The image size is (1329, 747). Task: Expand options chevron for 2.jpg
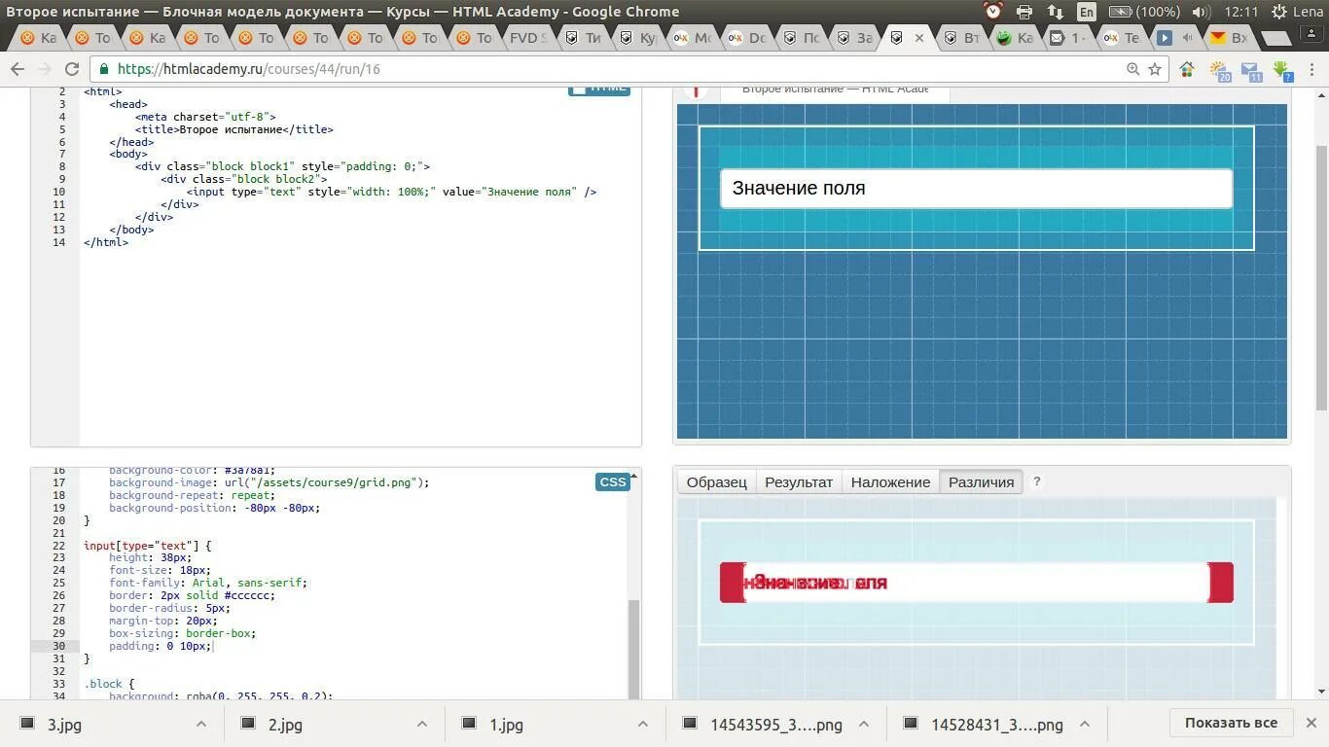tap(422, 725)
